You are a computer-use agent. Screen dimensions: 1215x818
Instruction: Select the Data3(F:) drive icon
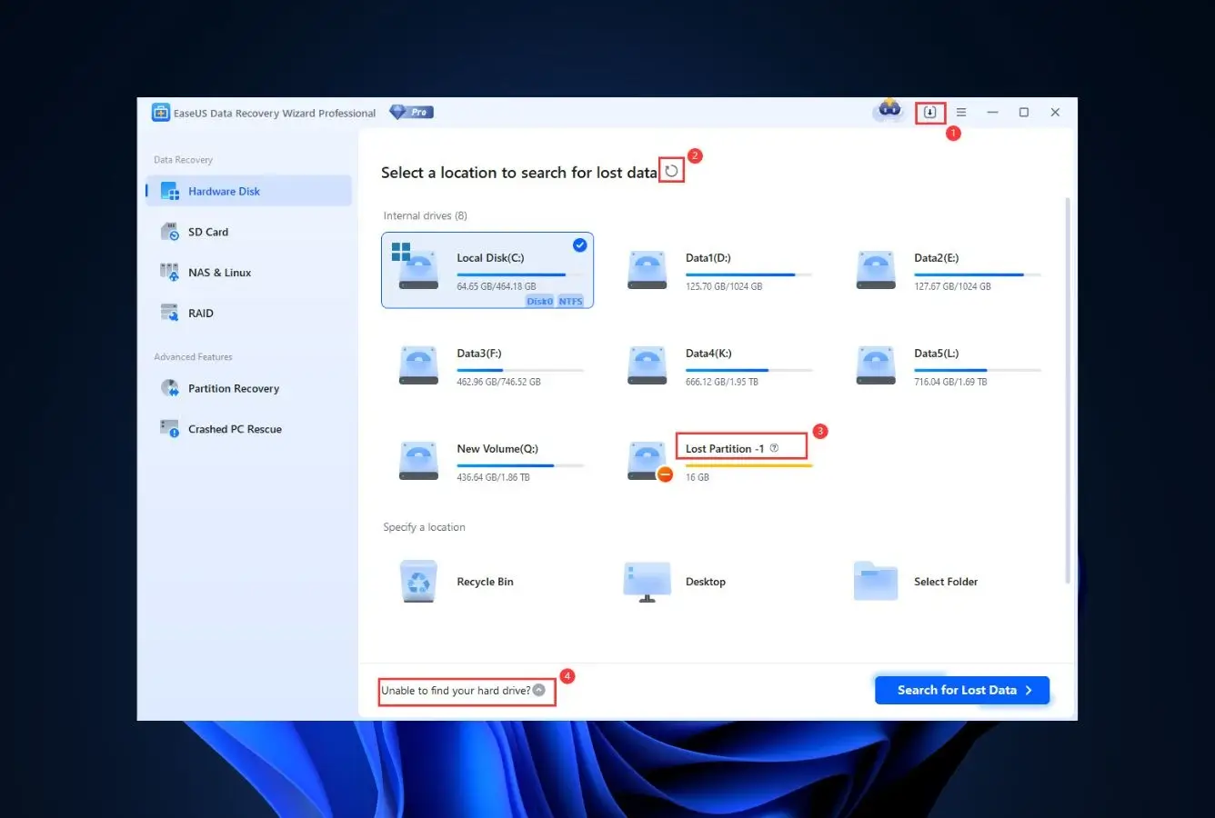coord(418,365)
